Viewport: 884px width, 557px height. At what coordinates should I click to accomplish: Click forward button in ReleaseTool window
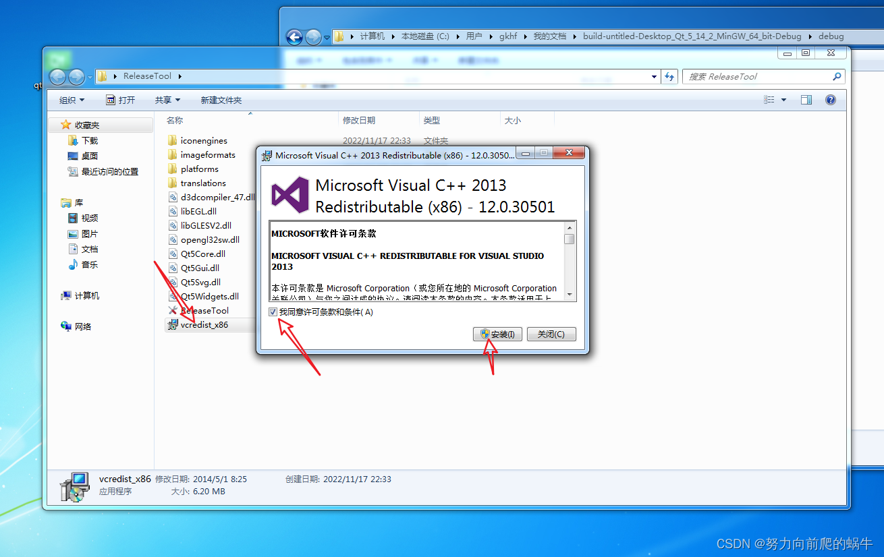(x=76, y=77)
